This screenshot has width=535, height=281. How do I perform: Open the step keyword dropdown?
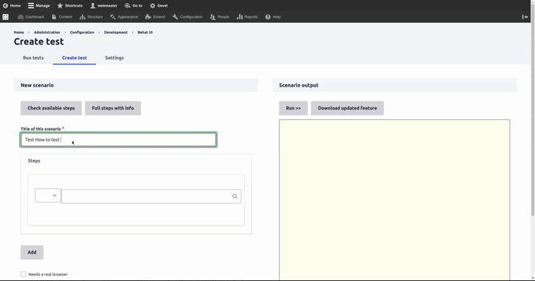48,195
